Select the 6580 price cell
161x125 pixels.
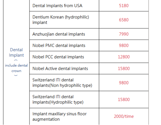(x=124, y=20)
